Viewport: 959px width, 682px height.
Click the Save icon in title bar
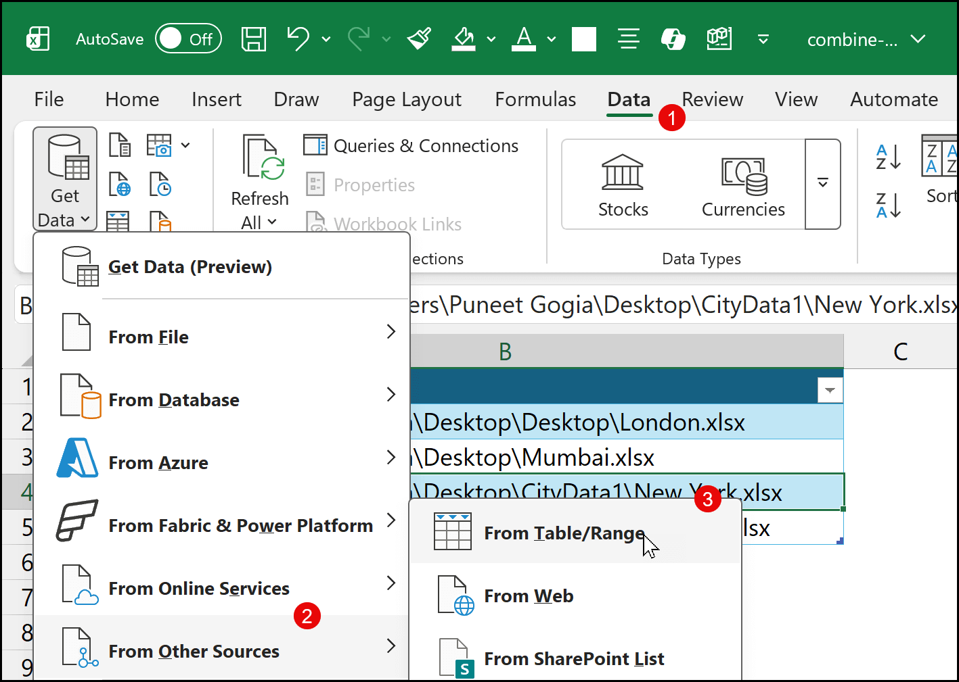point(254,39)
